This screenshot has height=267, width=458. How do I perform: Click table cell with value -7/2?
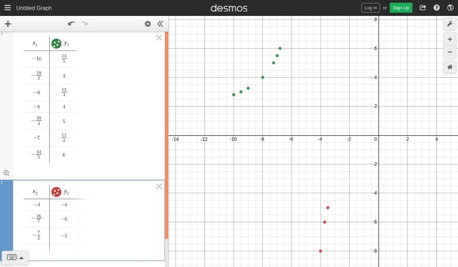pyautogui.click(x=37, y=235)
